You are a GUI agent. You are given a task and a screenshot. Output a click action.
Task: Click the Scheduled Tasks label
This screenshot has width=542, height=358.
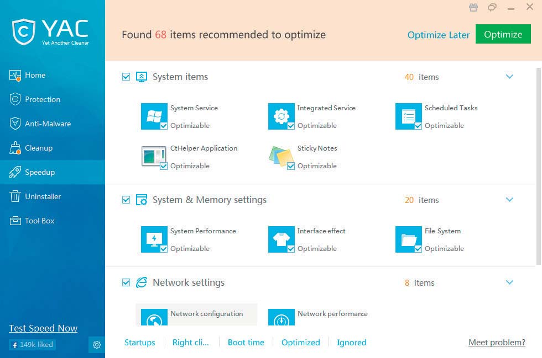pyautogui.click(x=451, y=108)
